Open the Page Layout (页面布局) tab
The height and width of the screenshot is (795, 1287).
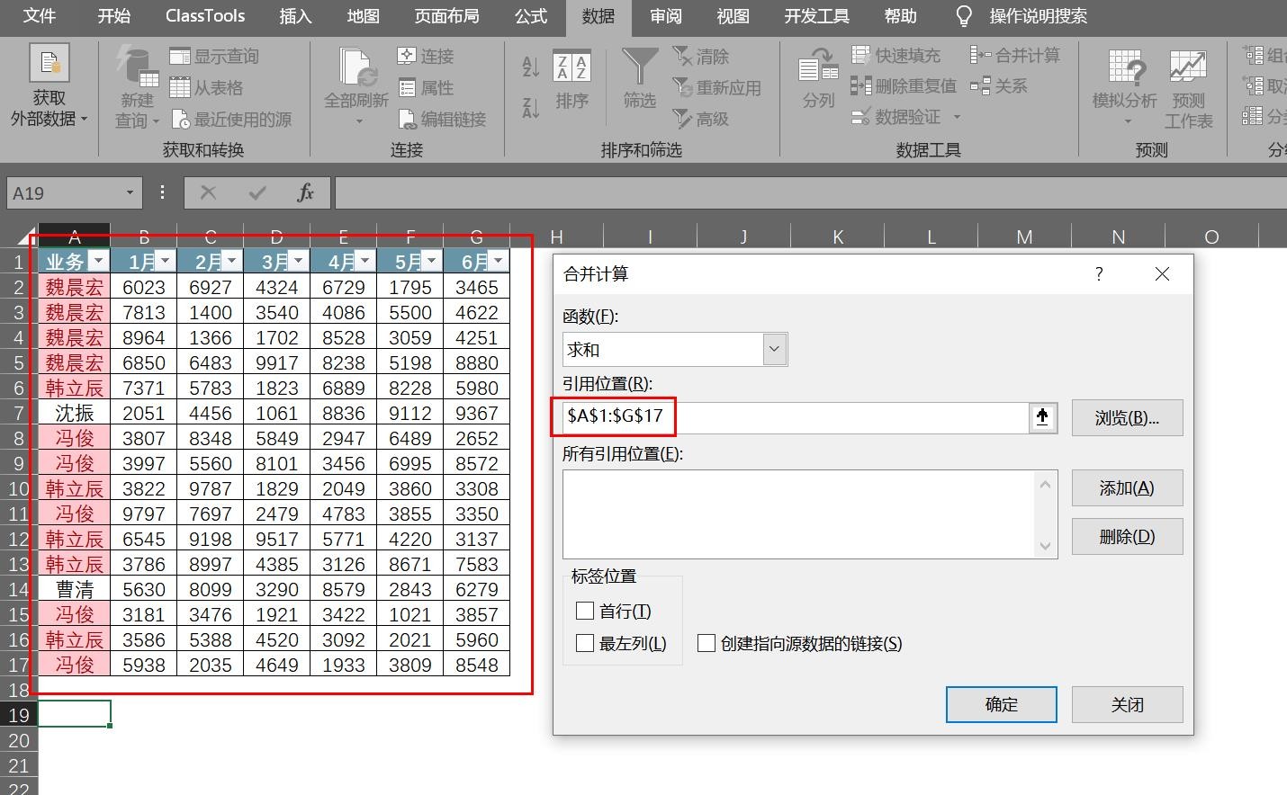(446, 16)
